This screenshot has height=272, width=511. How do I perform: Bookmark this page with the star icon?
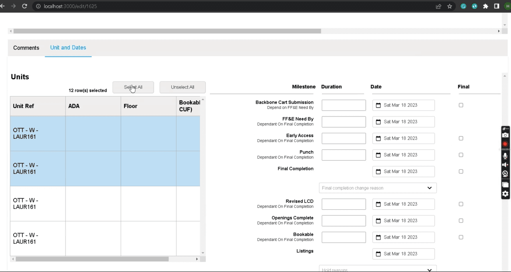[x=450, y=6]
